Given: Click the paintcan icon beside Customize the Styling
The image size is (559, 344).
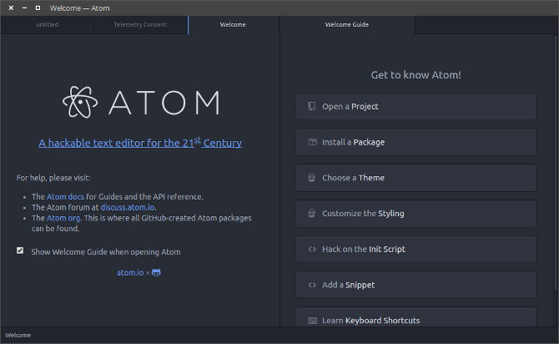Looking at the screenshot, I should point(311,214).
